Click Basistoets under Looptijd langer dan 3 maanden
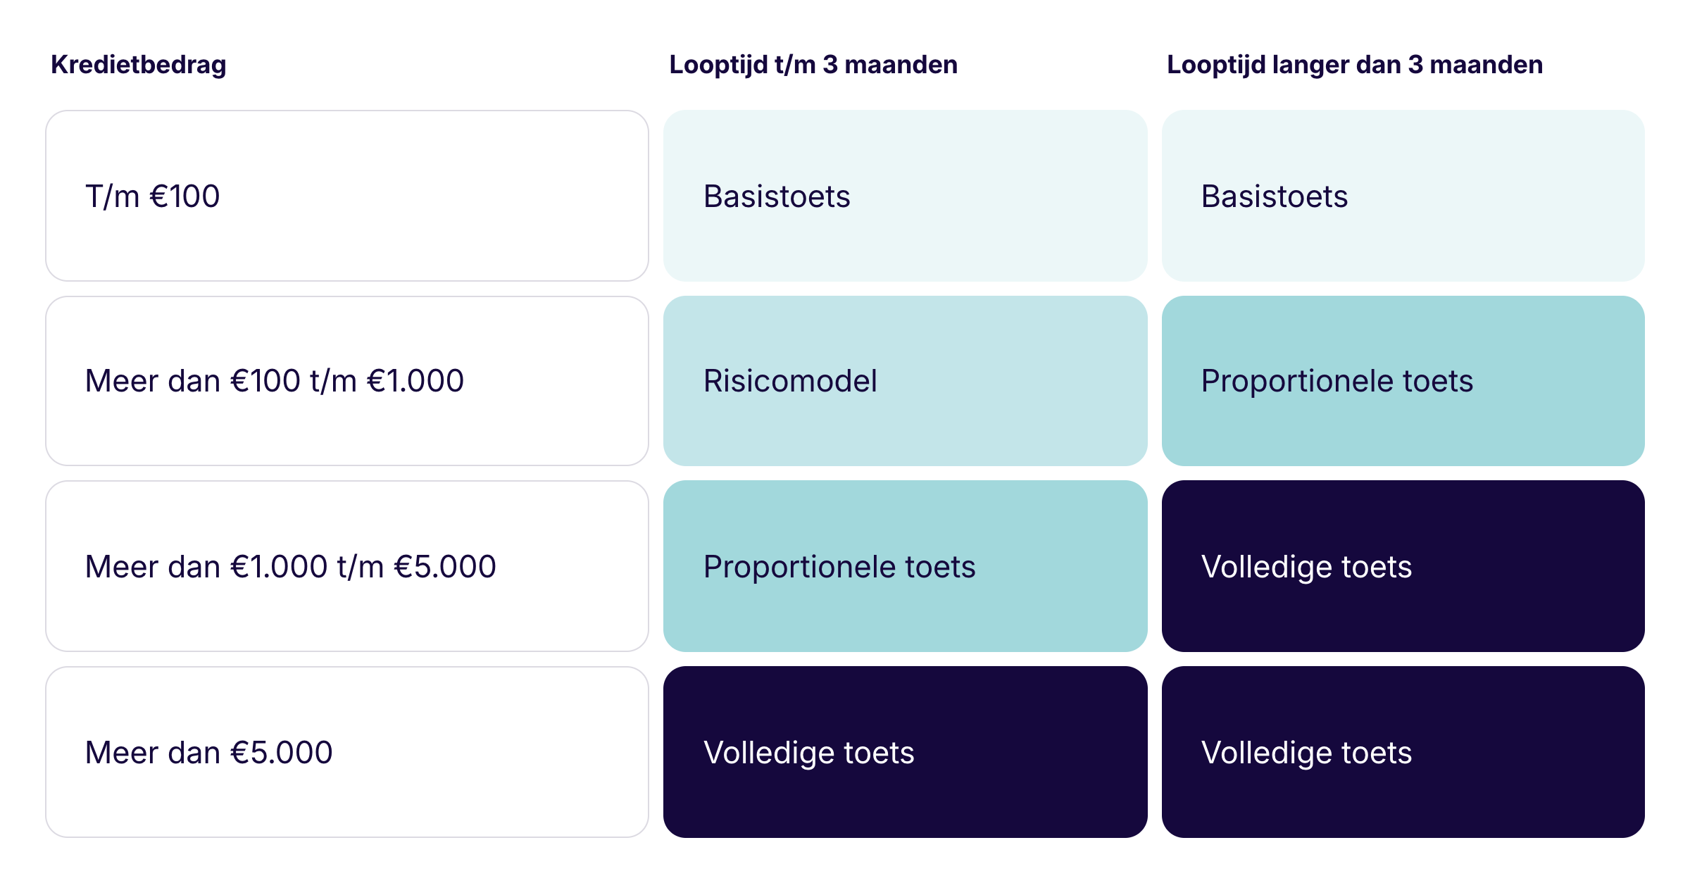 click(1403, 196)
